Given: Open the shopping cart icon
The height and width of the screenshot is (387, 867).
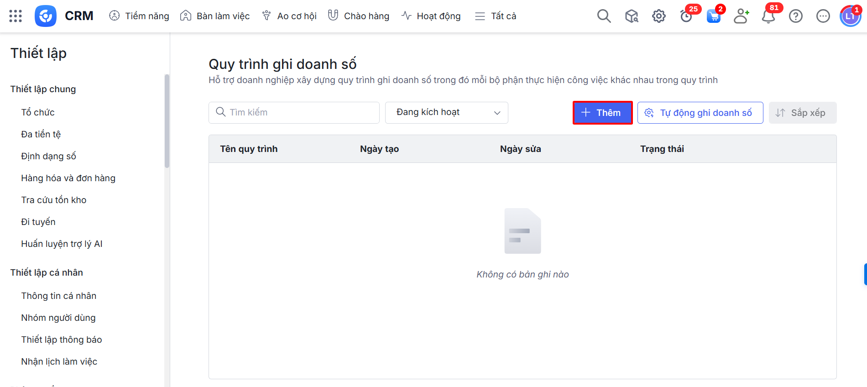Looking at the screenshot, I should point(713,16).
